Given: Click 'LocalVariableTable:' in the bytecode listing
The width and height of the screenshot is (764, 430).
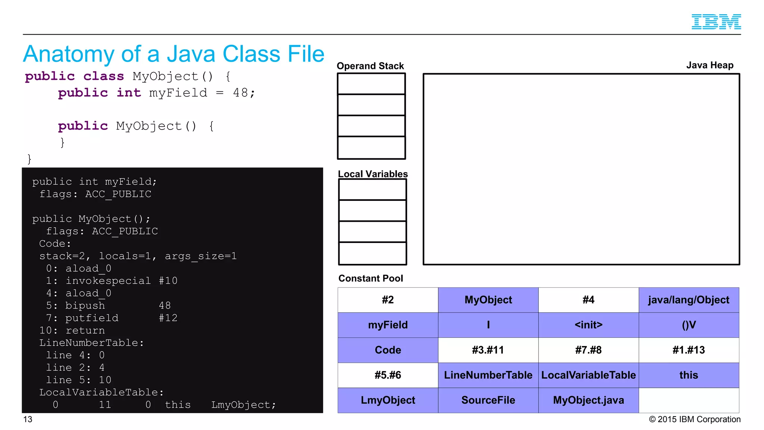Looking at the screenshot, I should 101,392.
